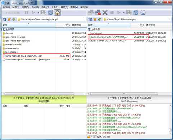This screenshot has height=140, width=173.
Task: Select sums-server-0.0.1-SNAPSHOT.jar in remote pane
Action: point(108,41)
